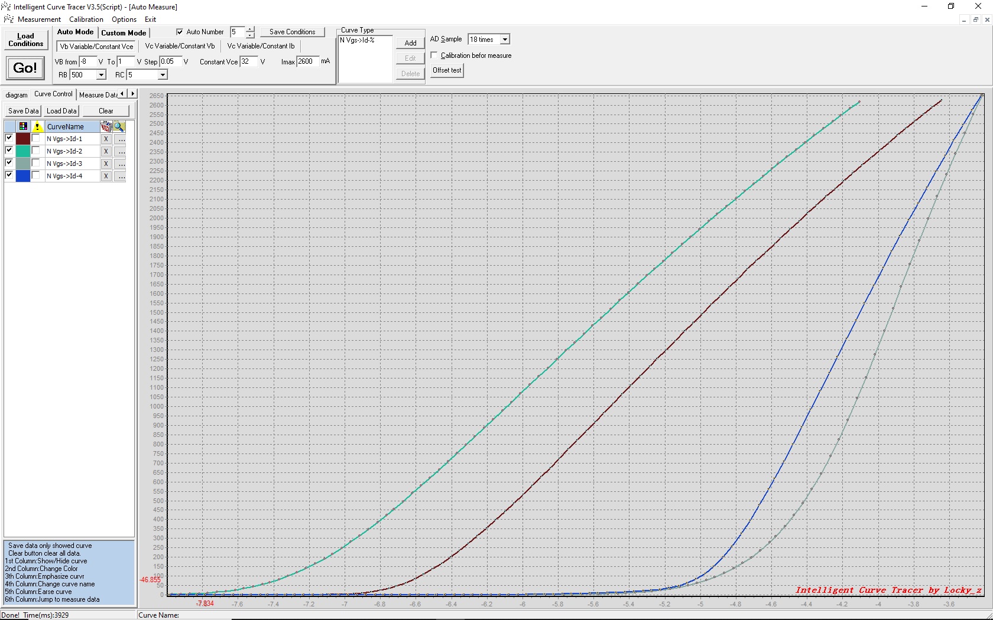Viewport: 993px width, 620px height.
Task: Clear all curve data with Clear button
Action: pos(106,111)
